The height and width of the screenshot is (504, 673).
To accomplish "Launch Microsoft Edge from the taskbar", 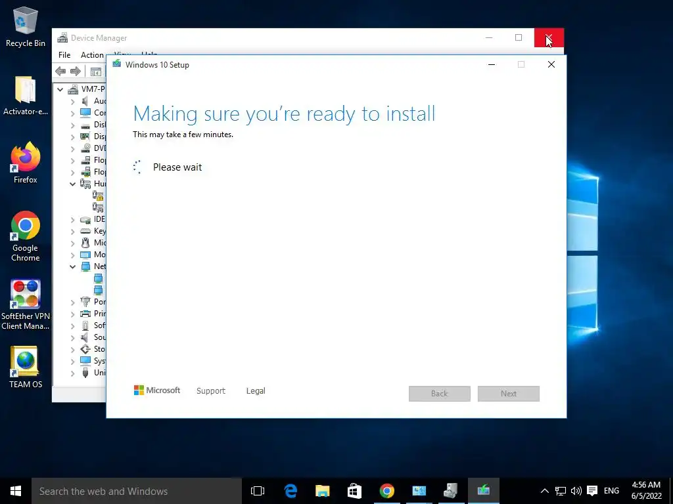I will point(290,491).
